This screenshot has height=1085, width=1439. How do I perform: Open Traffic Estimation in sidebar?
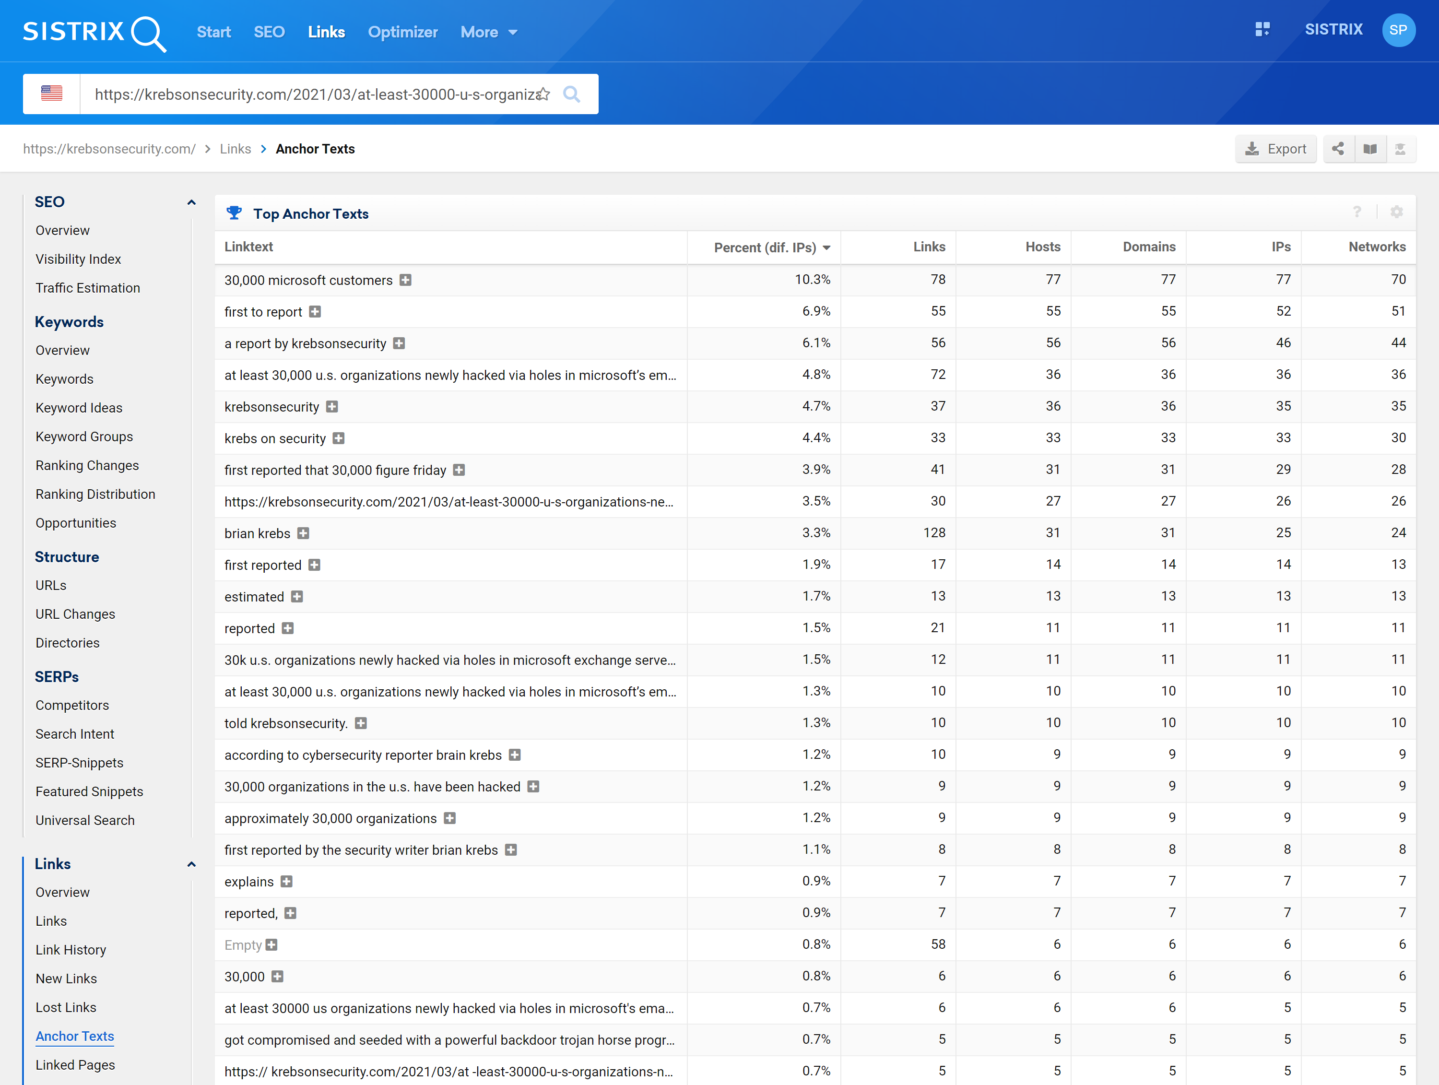[x=88, y=287]
